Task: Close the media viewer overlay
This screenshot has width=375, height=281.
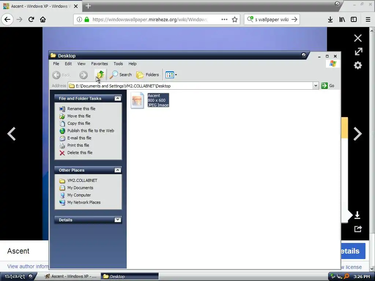Action: click(358, 38)
